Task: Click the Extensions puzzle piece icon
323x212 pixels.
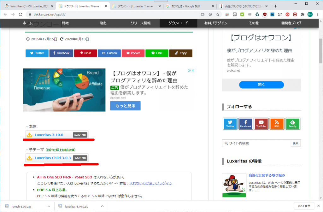Action: click(x=302, y=14)
